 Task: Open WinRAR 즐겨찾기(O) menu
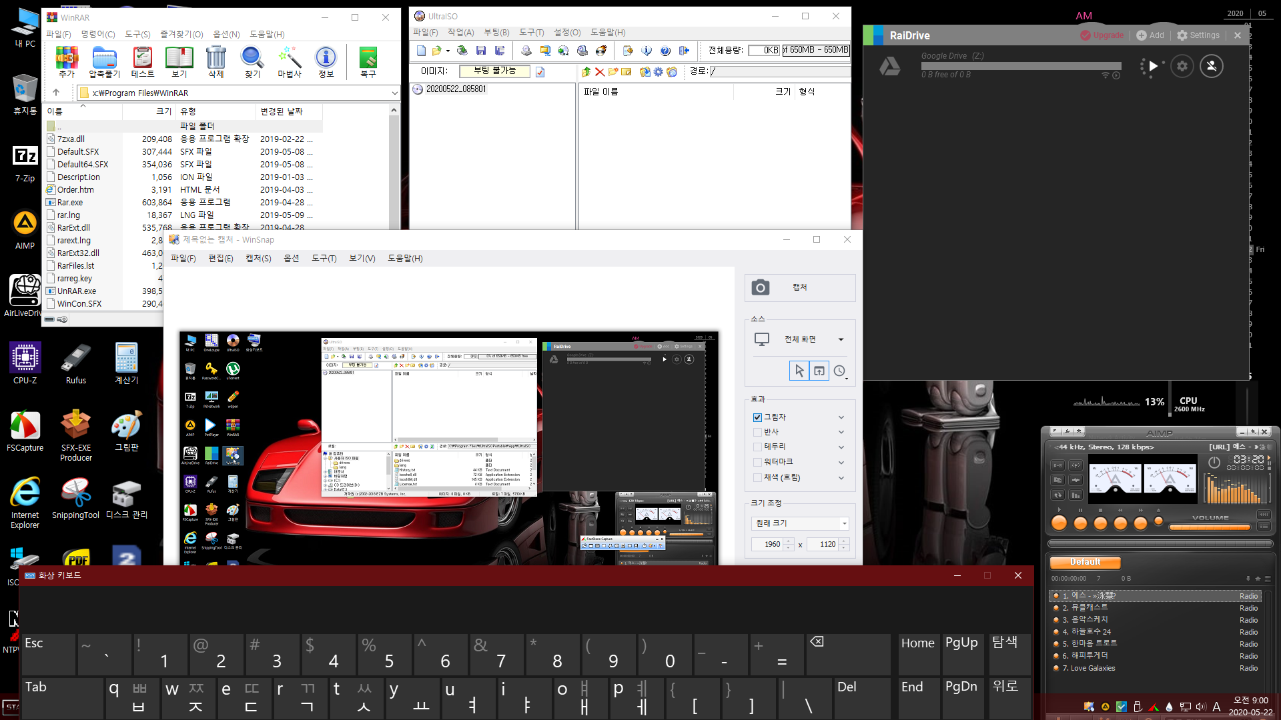tap(181, 34)
